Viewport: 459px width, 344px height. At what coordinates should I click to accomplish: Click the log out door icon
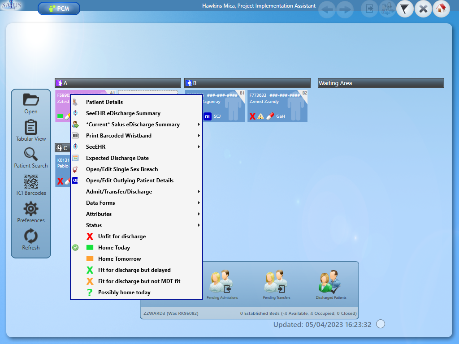(369, 9)
